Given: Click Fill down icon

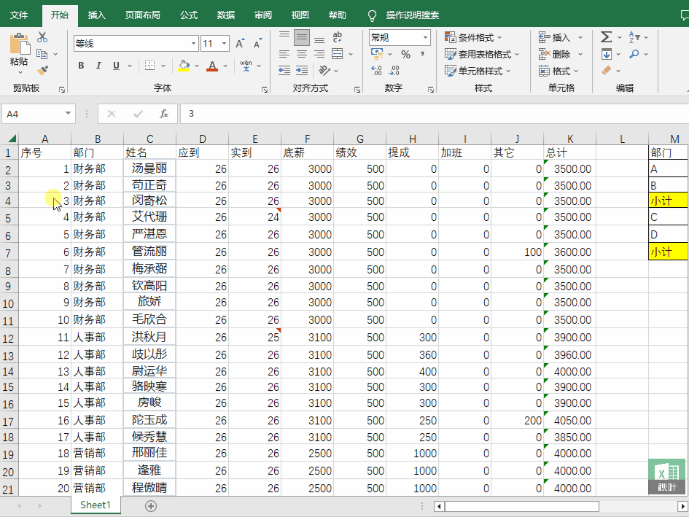Looking at the screenshot, I should click(x=607, y=54).
